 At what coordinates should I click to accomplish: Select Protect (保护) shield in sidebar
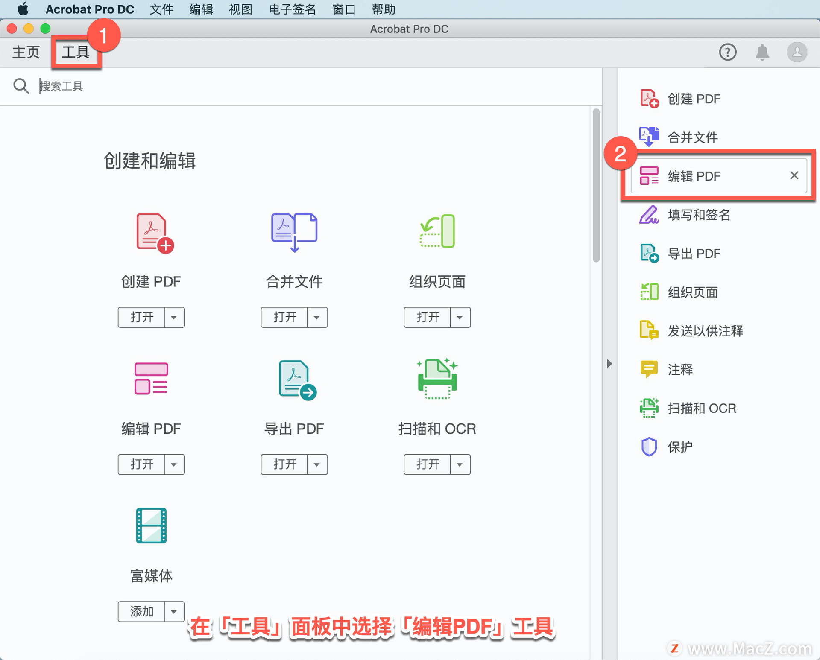pos(679,447)
